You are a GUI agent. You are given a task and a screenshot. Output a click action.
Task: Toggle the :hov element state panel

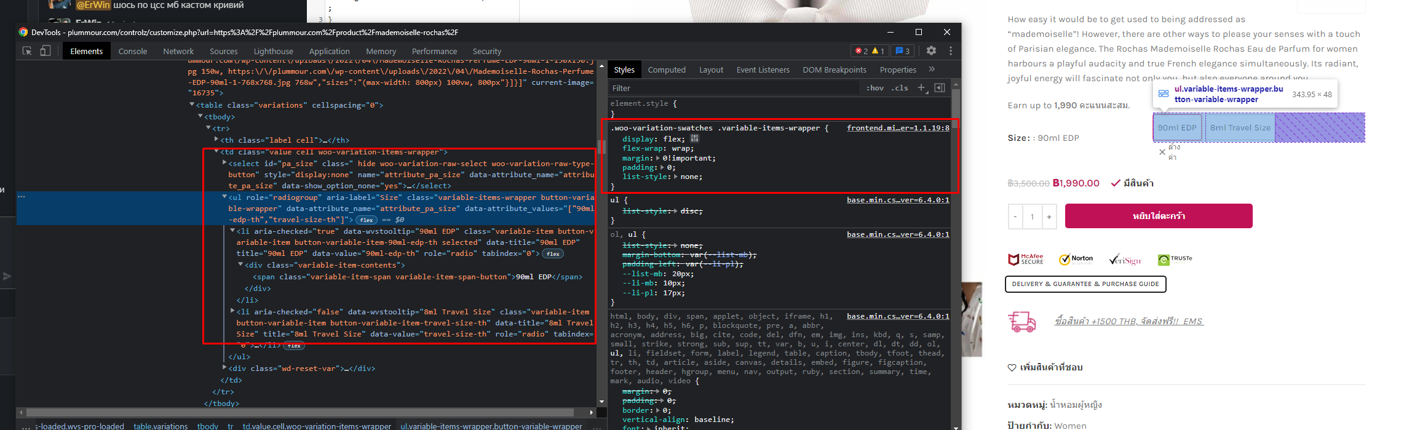point(875,88)
